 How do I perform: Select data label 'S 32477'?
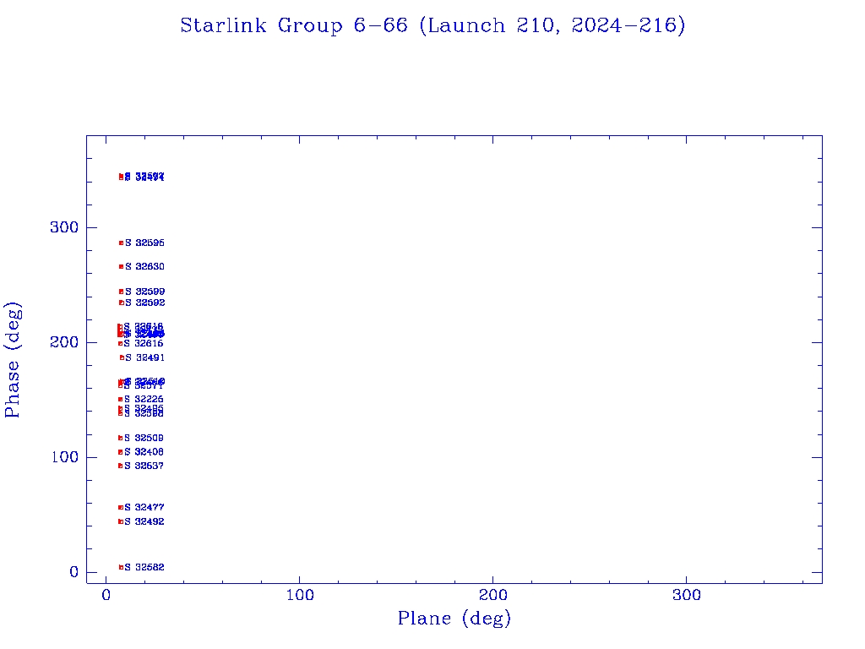[x=144, y=507]
